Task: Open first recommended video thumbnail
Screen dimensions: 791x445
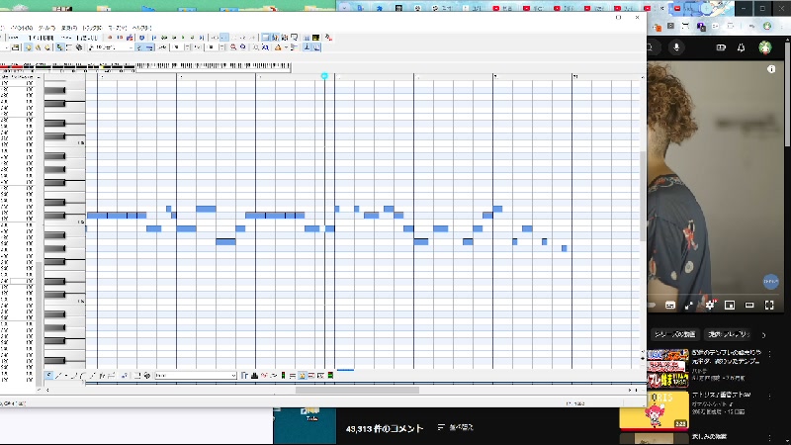Action: click(668, 368)
